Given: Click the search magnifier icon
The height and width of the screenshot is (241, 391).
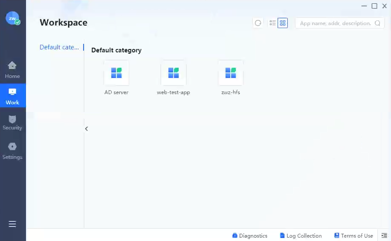Looking at the screenshot, I should 377,23.
